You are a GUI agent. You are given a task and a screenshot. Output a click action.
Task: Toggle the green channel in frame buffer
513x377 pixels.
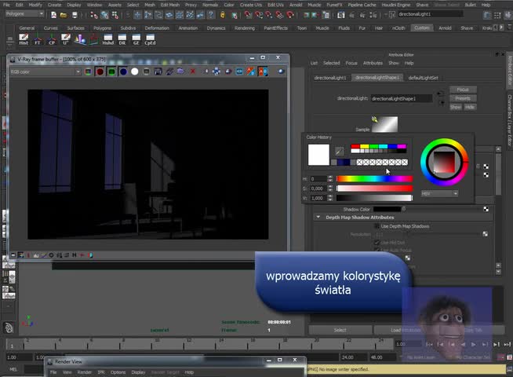click(111, 71)
